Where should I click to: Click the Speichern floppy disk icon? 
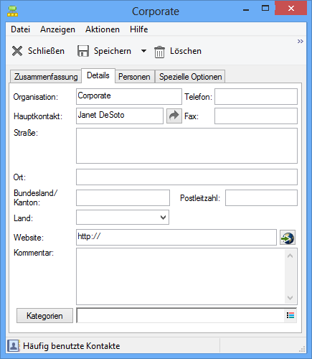pos(83,51)
